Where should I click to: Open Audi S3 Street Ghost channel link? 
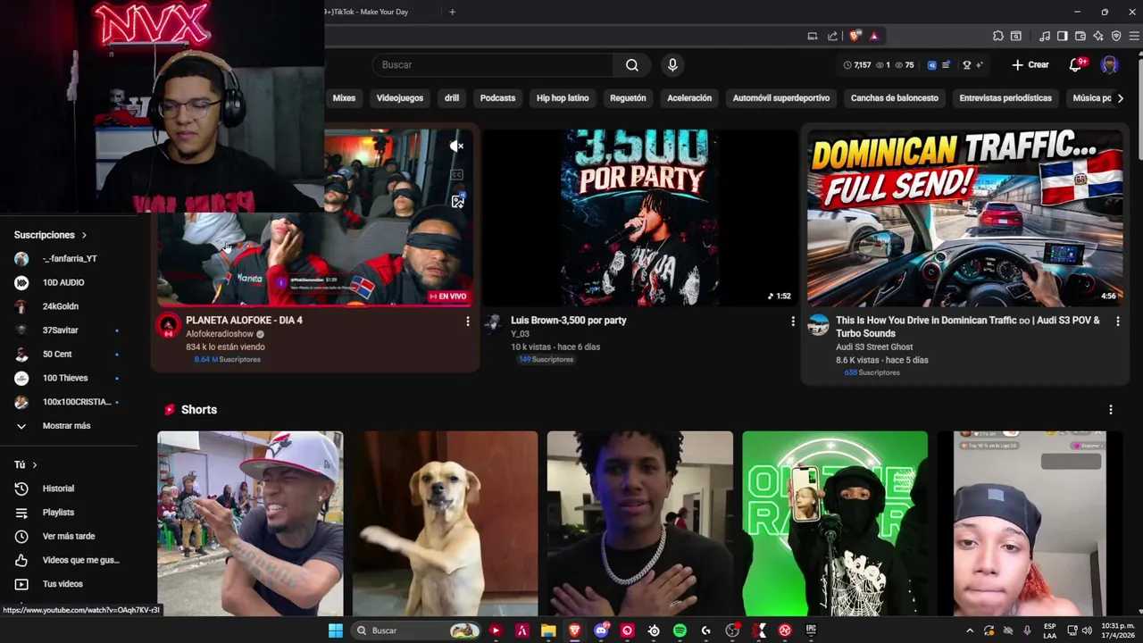874,347
